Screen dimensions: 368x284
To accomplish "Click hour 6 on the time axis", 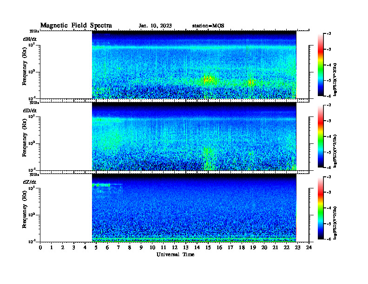I will click(x=107, y=248).
